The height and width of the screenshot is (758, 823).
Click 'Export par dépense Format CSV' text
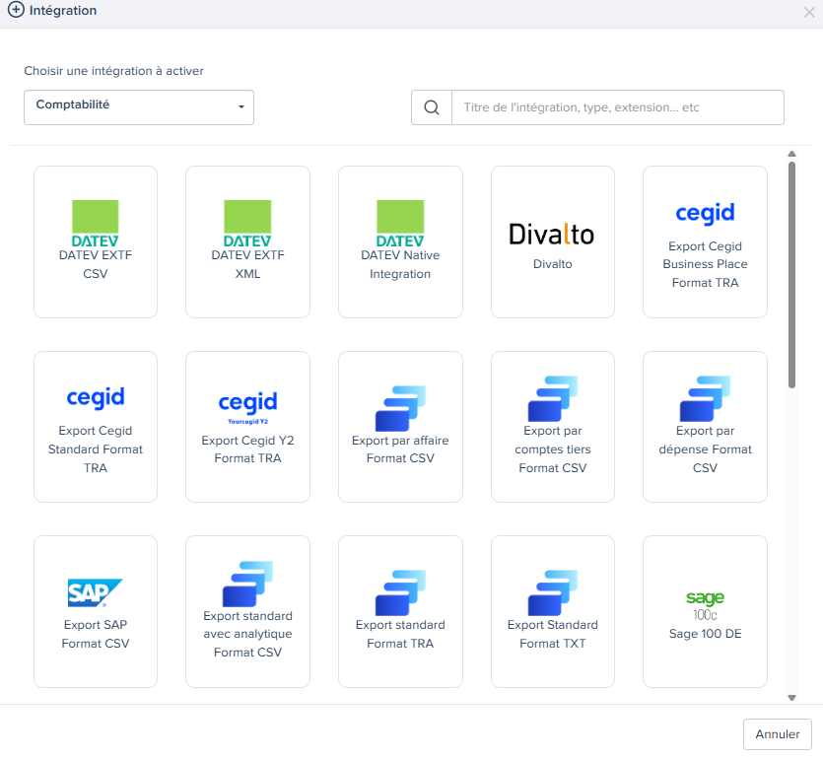(x=705, y=449)
